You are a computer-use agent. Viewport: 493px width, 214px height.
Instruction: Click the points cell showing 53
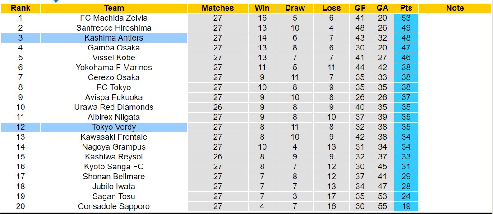(405, 18)
